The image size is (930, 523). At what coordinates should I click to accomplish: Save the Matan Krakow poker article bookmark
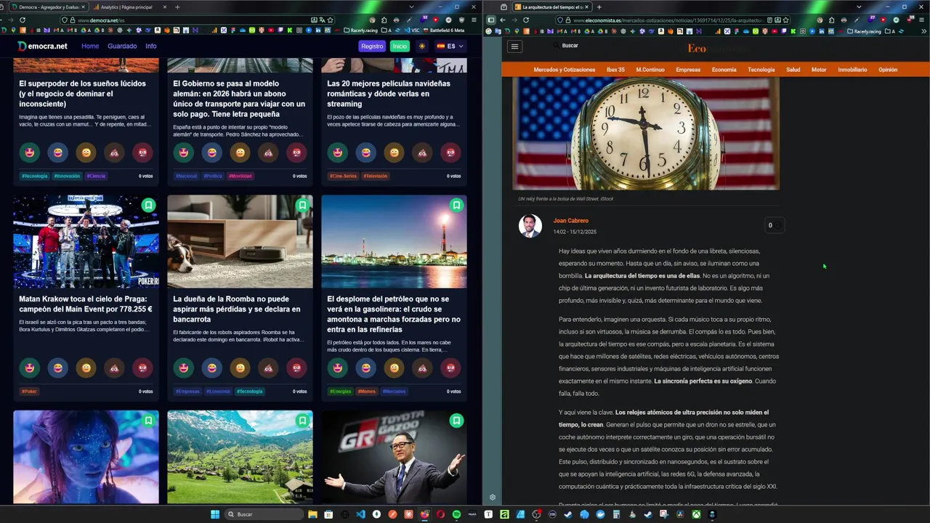[x=148, y=206]
